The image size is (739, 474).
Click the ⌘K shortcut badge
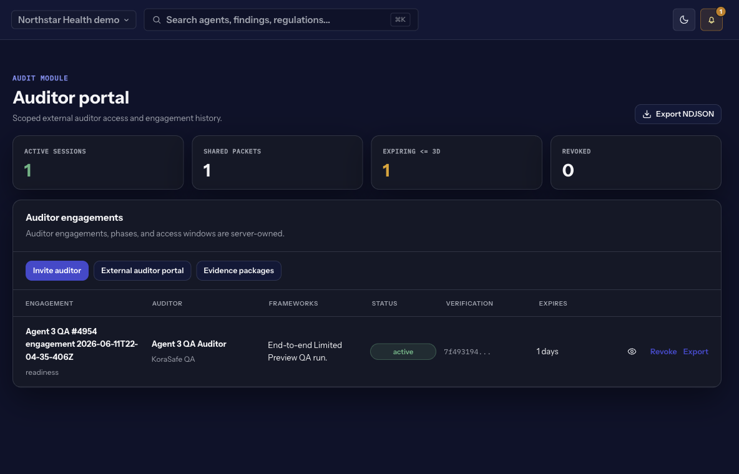(x=400, y=20)
